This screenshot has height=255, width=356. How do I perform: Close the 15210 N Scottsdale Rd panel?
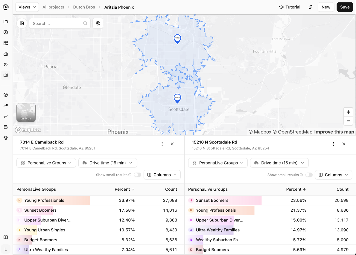(344, 144)
